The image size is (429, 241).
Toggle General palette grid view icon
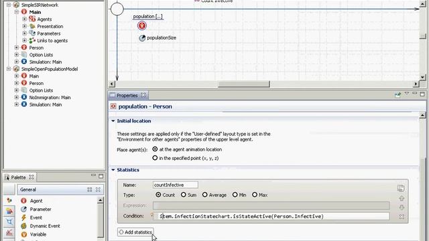click(x=89, y=189)
